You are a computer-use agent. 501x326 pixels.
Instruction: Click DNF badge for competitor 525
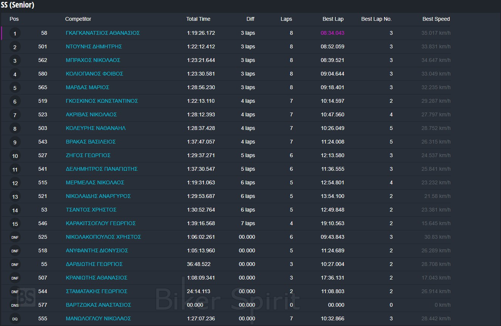pos(15,237)
